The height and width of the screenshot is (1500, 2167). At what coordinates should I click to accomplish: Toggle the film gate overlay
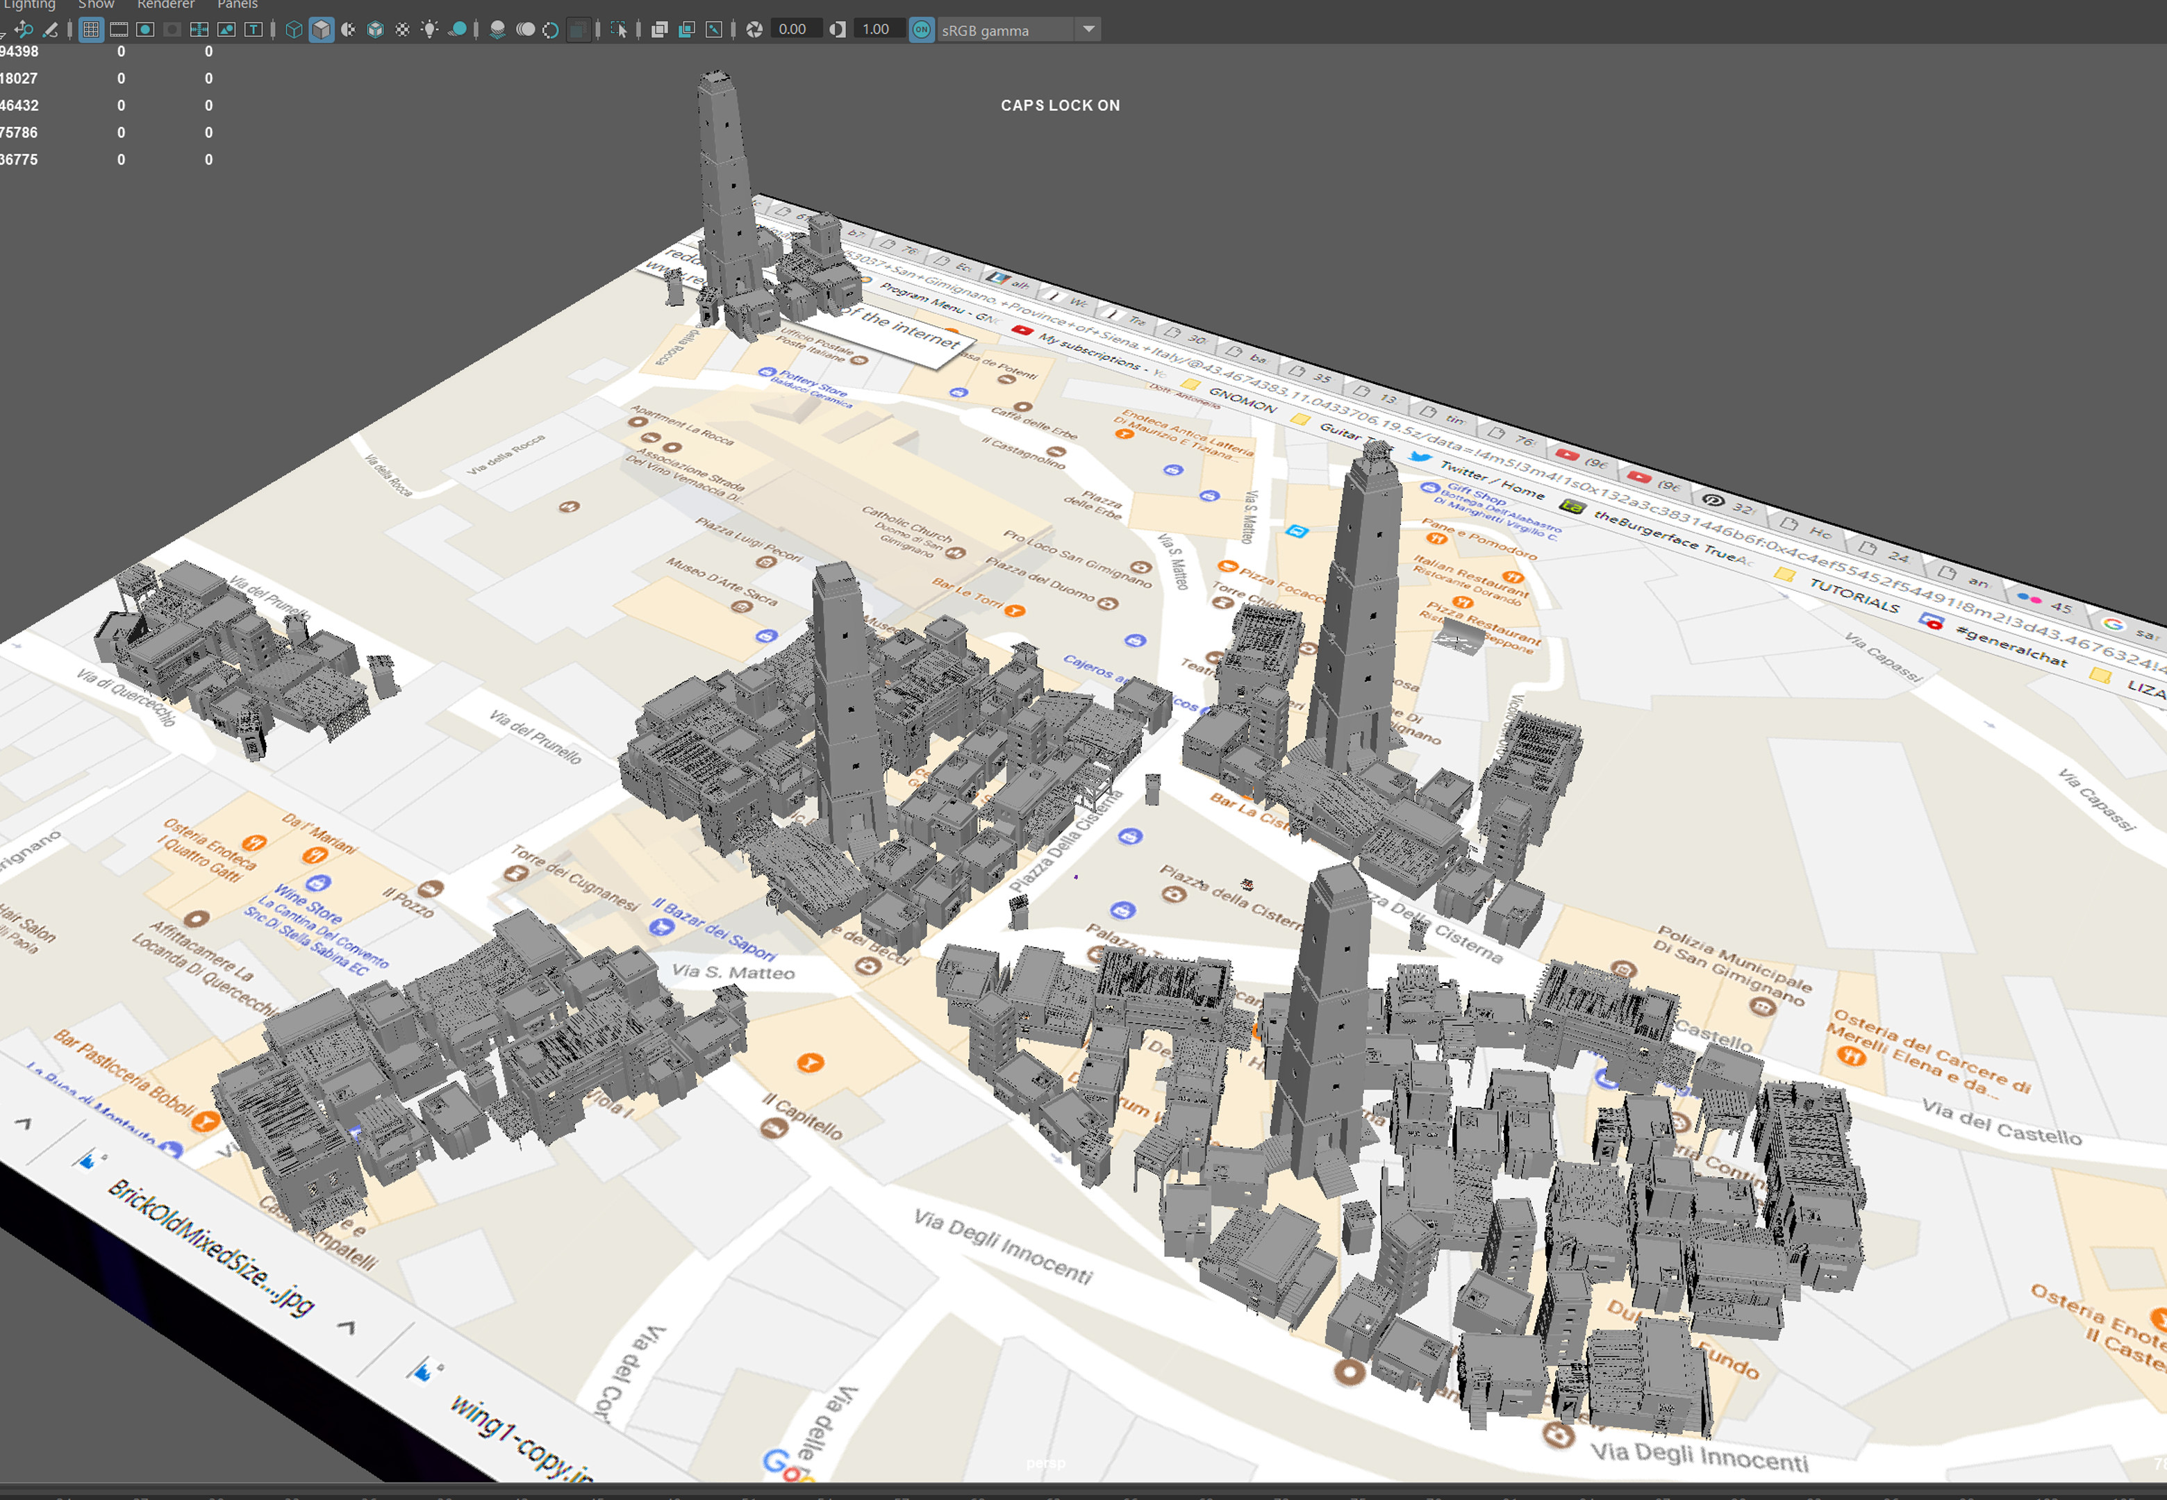tap(118, 30)
